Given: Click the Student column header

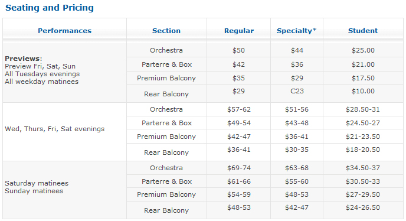Looking at the screenshot, I should (x=363, y=31).
